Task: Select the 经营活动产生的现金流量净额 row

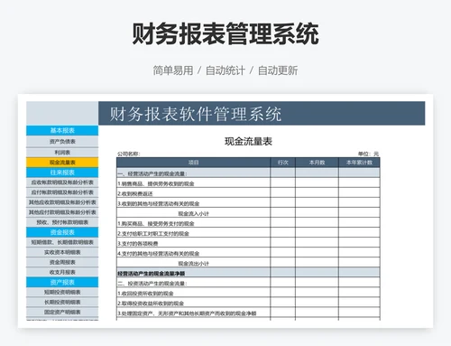Action: 248,273
